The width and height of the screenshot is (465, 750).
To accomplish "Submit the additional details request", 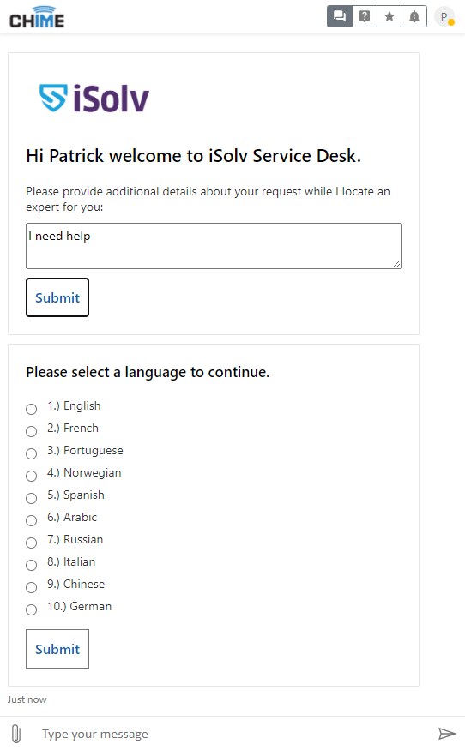I will point(57,297).
